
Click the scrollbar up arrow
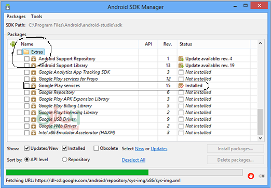click(260, 43)
